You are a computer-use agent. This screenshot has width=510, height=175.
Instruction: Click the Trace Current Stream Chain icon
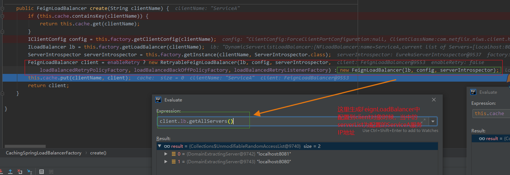coord(51,171)
